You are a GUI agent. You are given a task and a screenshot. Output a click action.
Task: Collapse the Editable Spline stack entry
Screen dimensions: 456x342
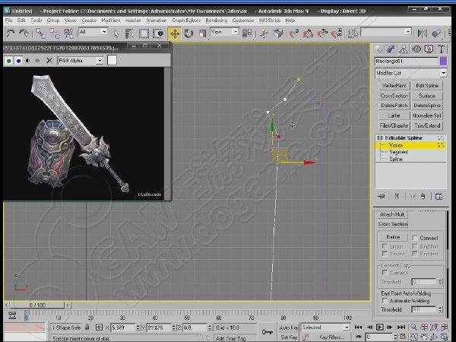click(379, 138)
